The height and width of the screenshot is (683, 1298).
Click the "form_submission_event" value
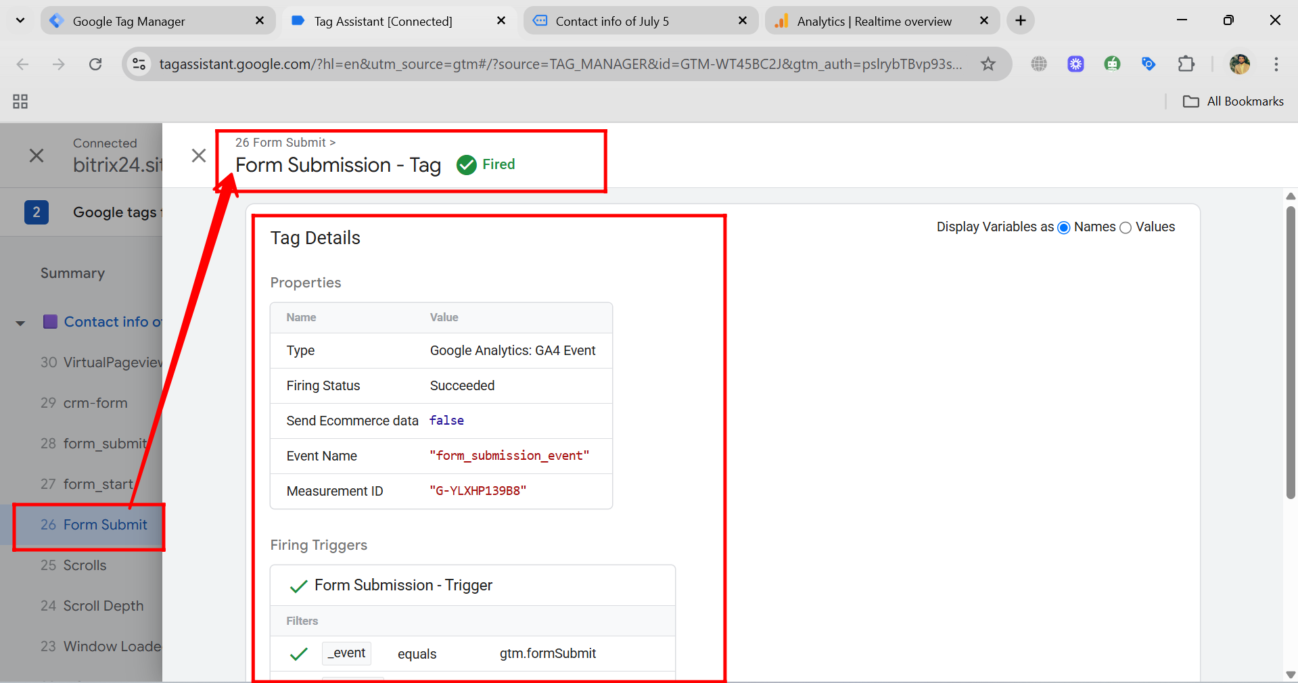(x=509, y=456)
